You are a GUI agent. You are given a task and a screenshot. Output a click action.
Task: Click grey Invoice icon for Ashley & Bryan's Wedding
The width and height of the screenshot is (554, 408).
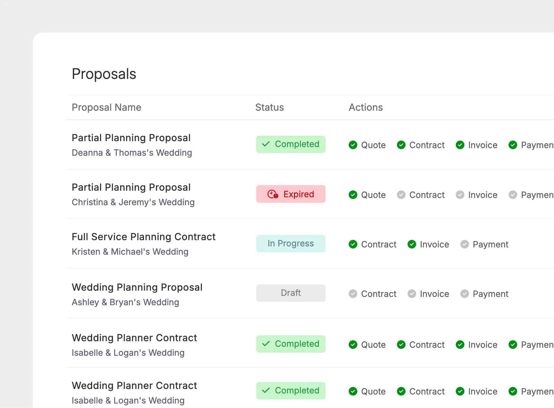point(412,294)
